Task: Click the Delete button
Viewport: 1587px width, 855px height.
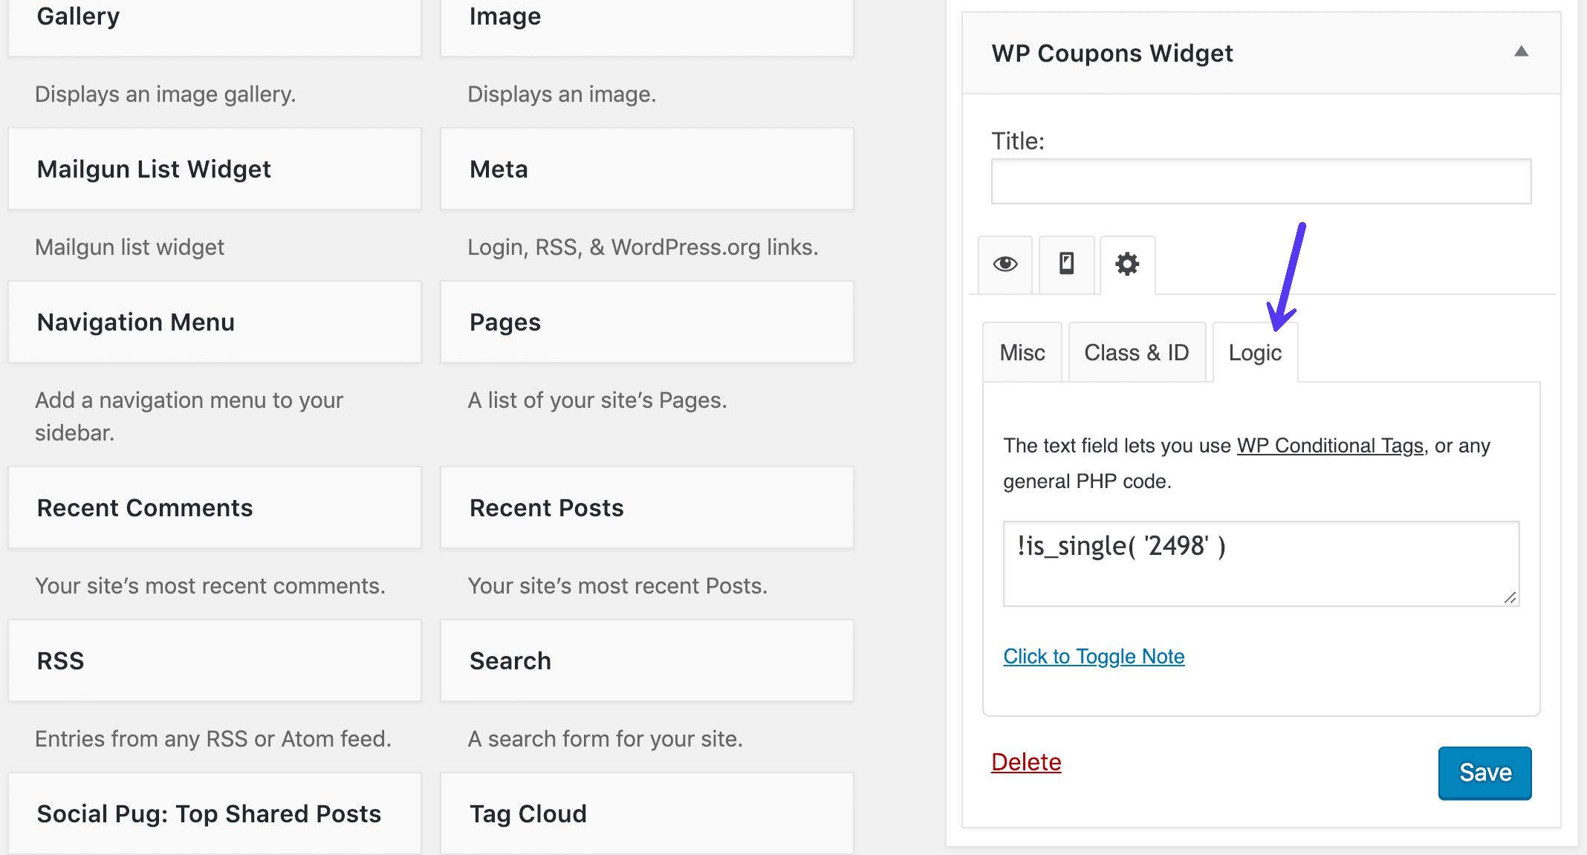Action: [x=1027, y=761]
